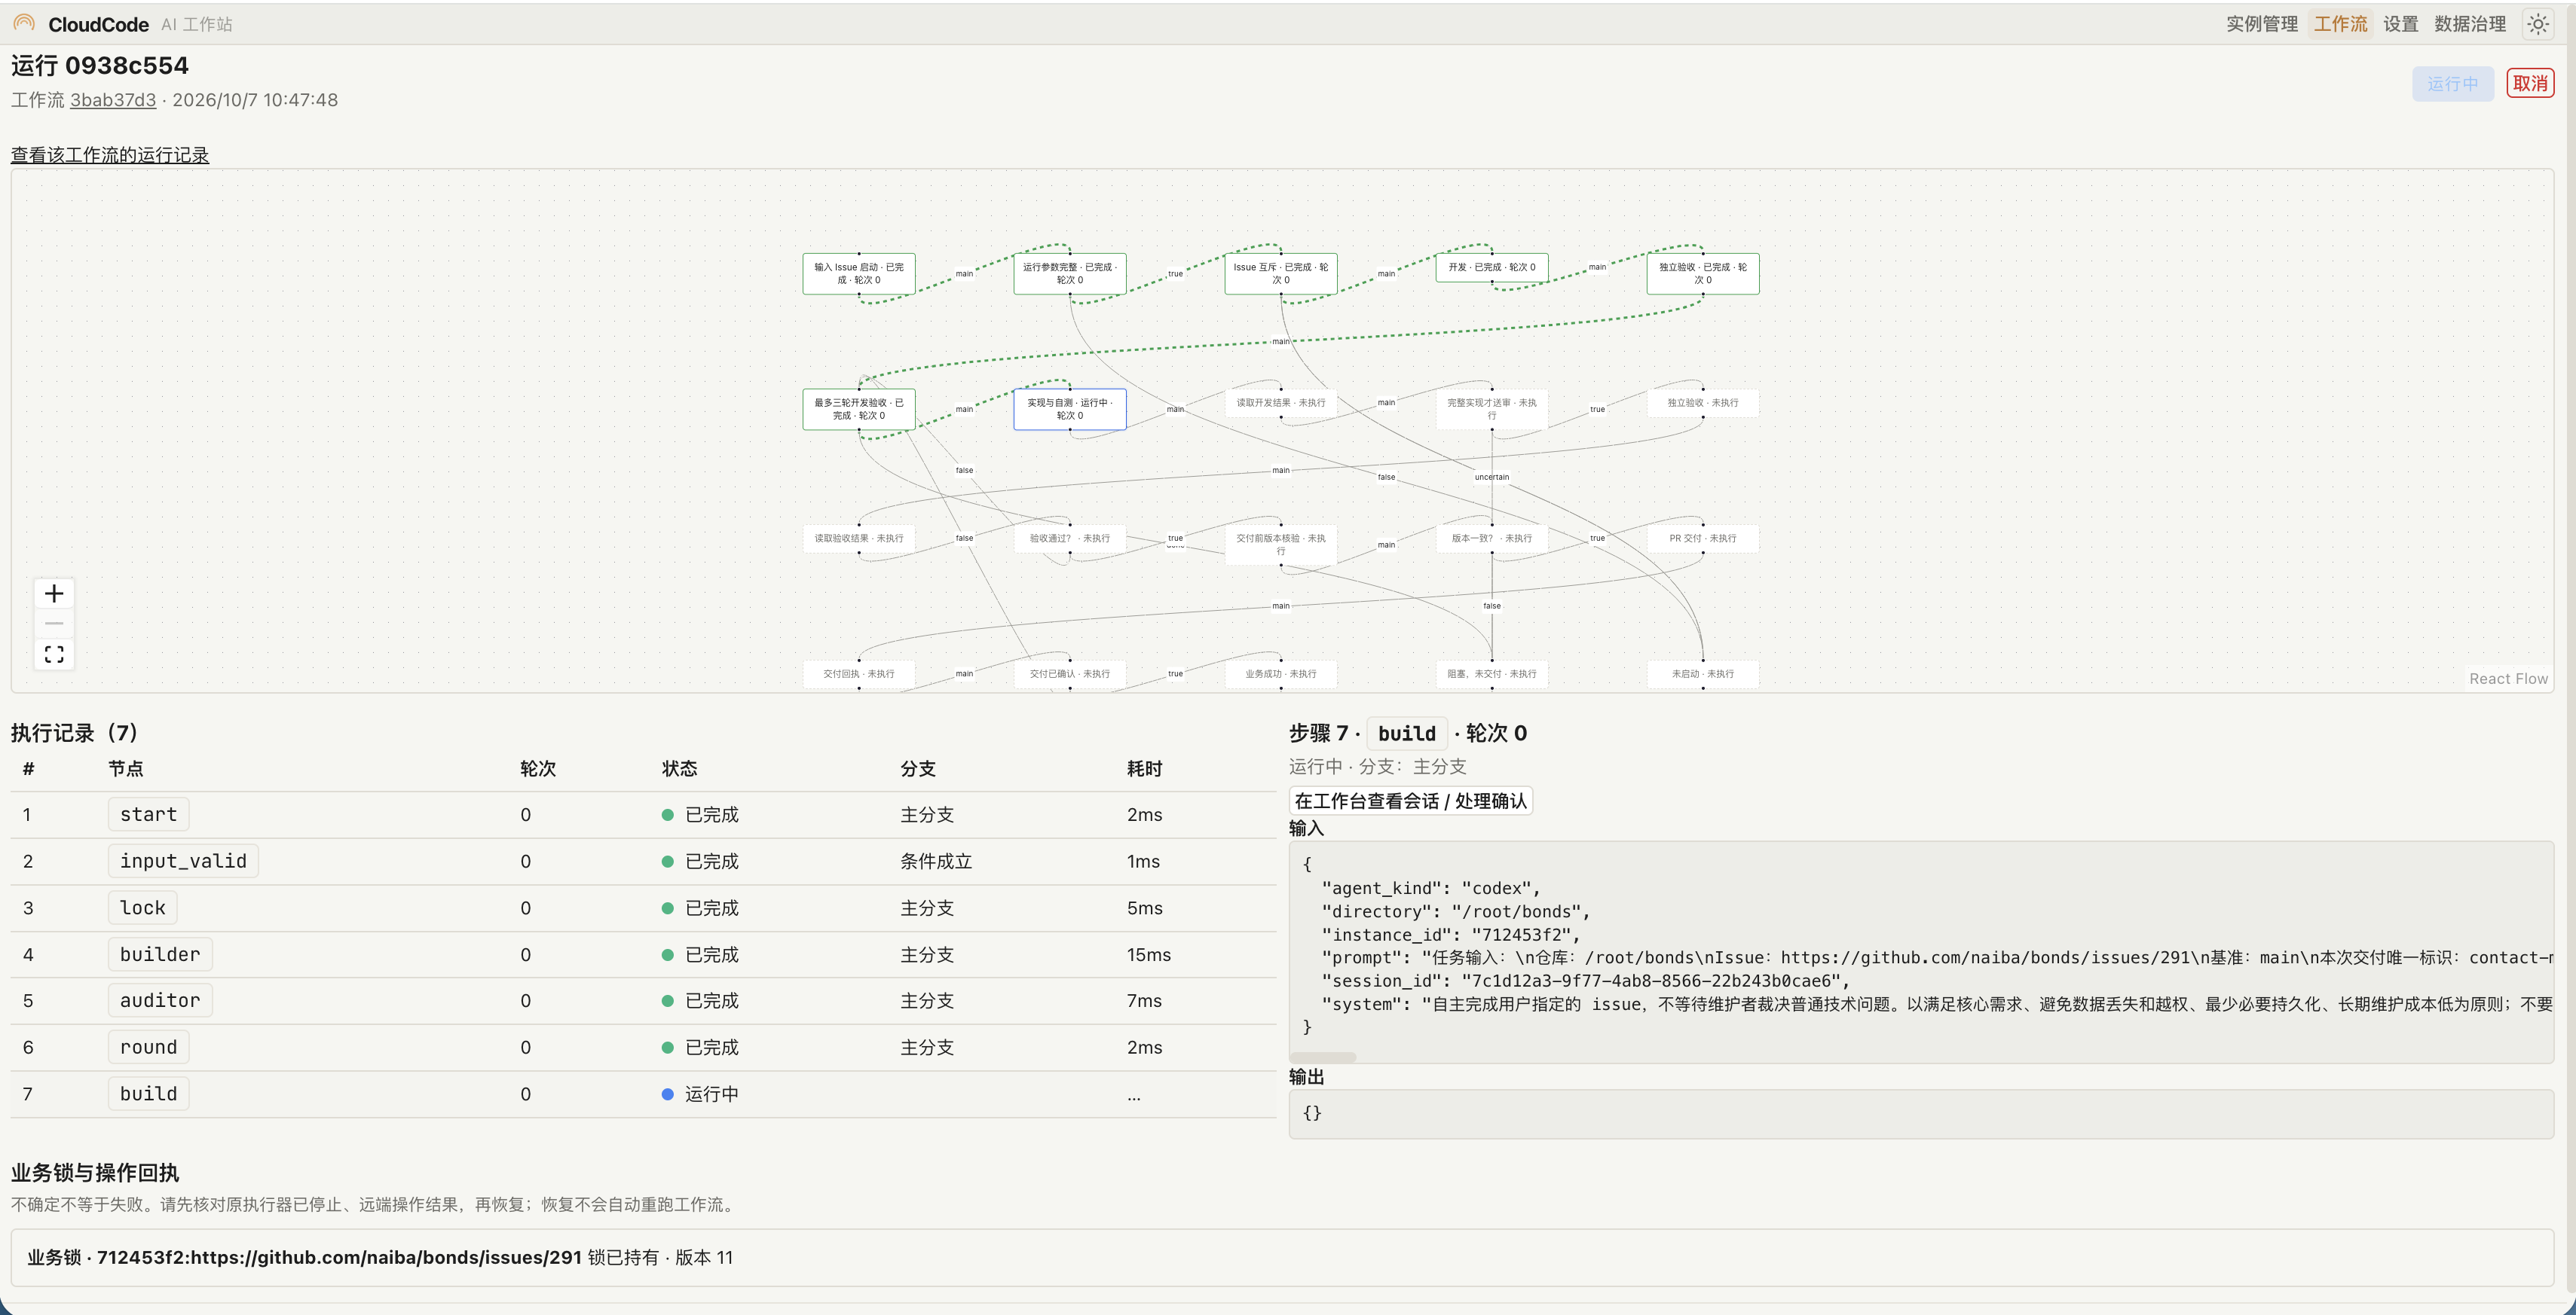Click the 条件成立 branch cell
The image size is (2576, 1315).
pos(936,862)
